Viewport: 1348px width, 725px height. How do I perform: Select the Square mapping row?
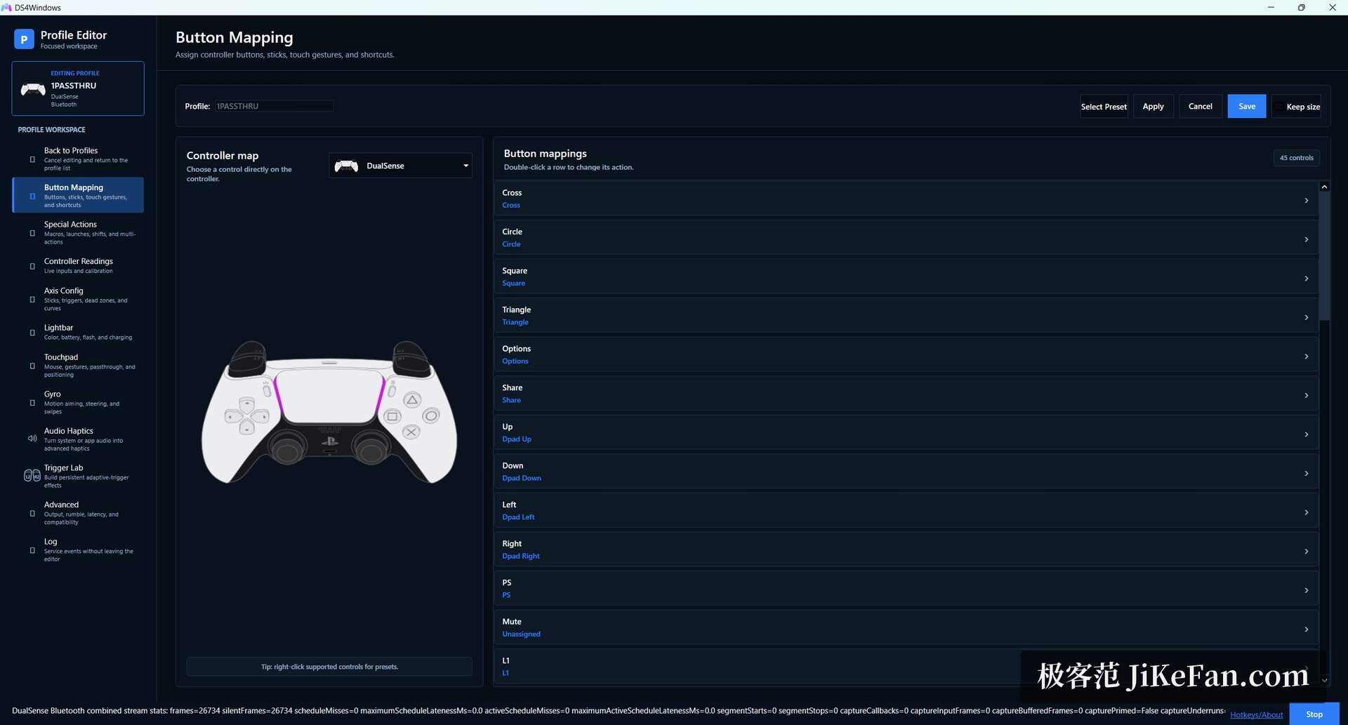(x=906, y=277)
